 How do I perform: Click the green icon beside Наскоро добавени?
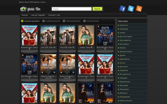coord(22,21)
